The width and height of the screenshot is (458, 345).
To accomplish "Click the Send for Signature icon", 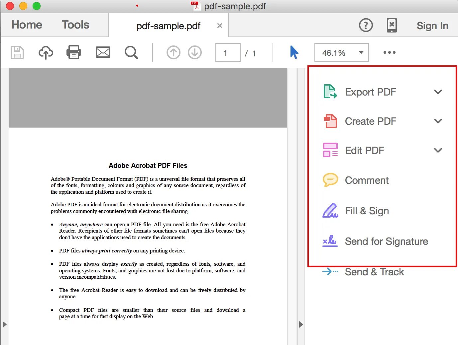I will [x=330, y=241].
